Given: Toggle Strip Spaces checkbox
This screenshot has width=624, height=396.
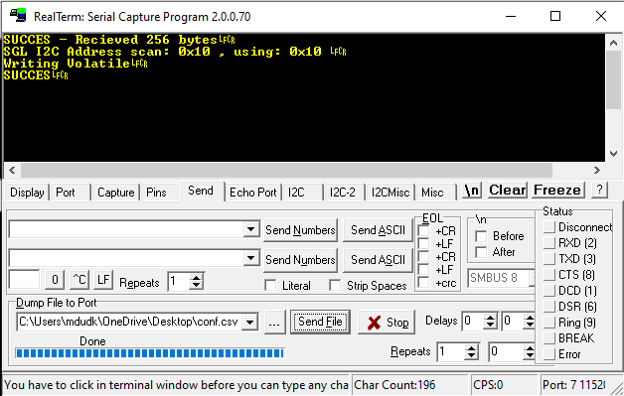Looking at the screenshot, I should (335, 286).
